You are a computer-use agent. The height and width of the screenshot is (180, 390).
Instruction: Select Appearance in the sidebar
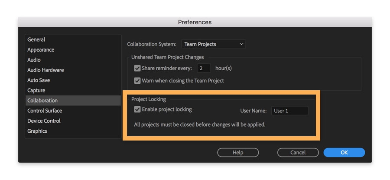[x=41, y=50]
